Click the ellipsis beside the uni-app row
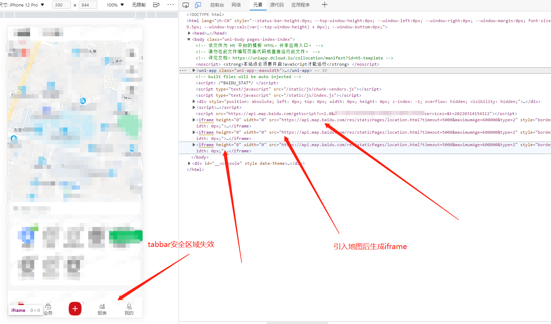 pos(183,70)
